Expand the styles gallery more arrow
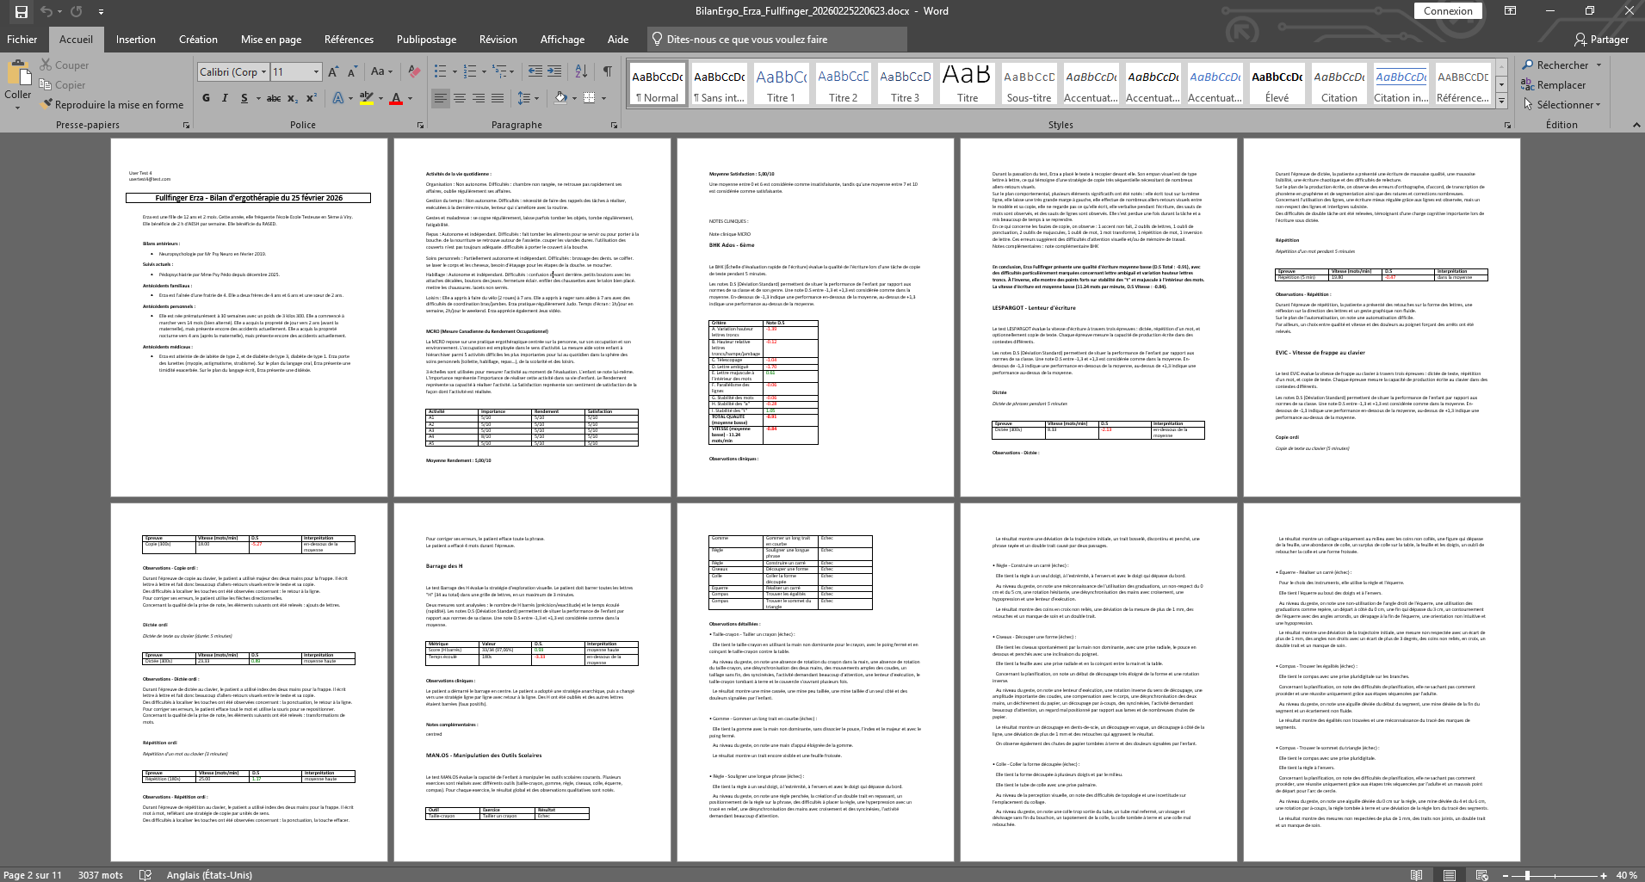The image size is (1645, 882). (1501, 102)
